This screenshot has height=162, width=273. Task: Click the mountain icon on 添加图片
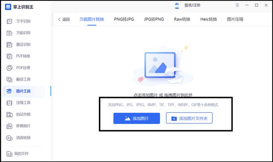pyautogui.click(x=128, y=118)
